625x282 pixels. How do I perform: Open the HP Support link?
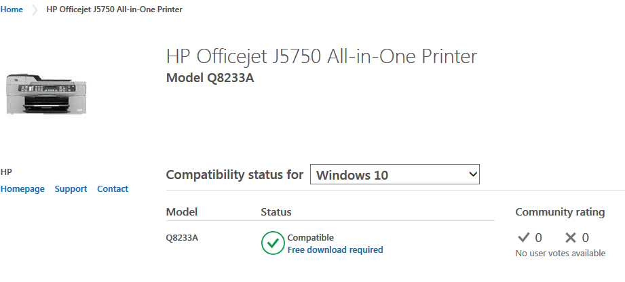click(x=71, y=189)
